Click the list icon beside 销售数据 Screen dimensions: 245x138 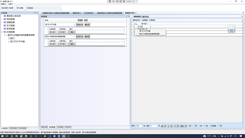[x=5, y=22]
